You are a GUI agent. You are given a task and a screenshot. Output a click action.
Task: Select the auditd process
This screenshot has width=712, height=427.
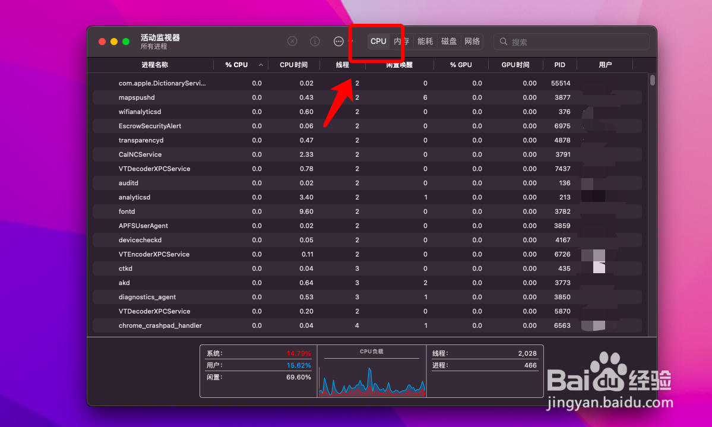(367, 183)
